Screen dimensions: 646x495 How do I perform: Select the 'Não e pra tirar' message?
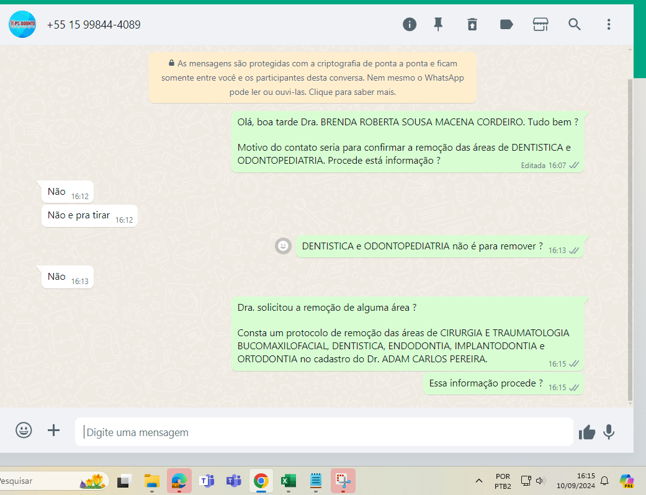[89, 216]
